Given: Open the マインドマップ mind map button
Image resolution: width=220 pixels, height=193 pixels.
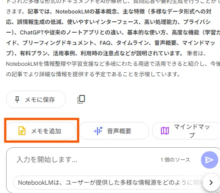Looking at the screenshot, I should [x=186, y=131].
